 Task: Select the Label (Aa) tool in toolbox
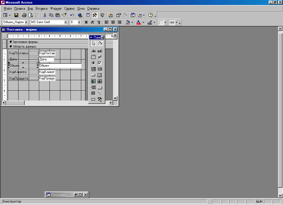click(x=93, y=51)
